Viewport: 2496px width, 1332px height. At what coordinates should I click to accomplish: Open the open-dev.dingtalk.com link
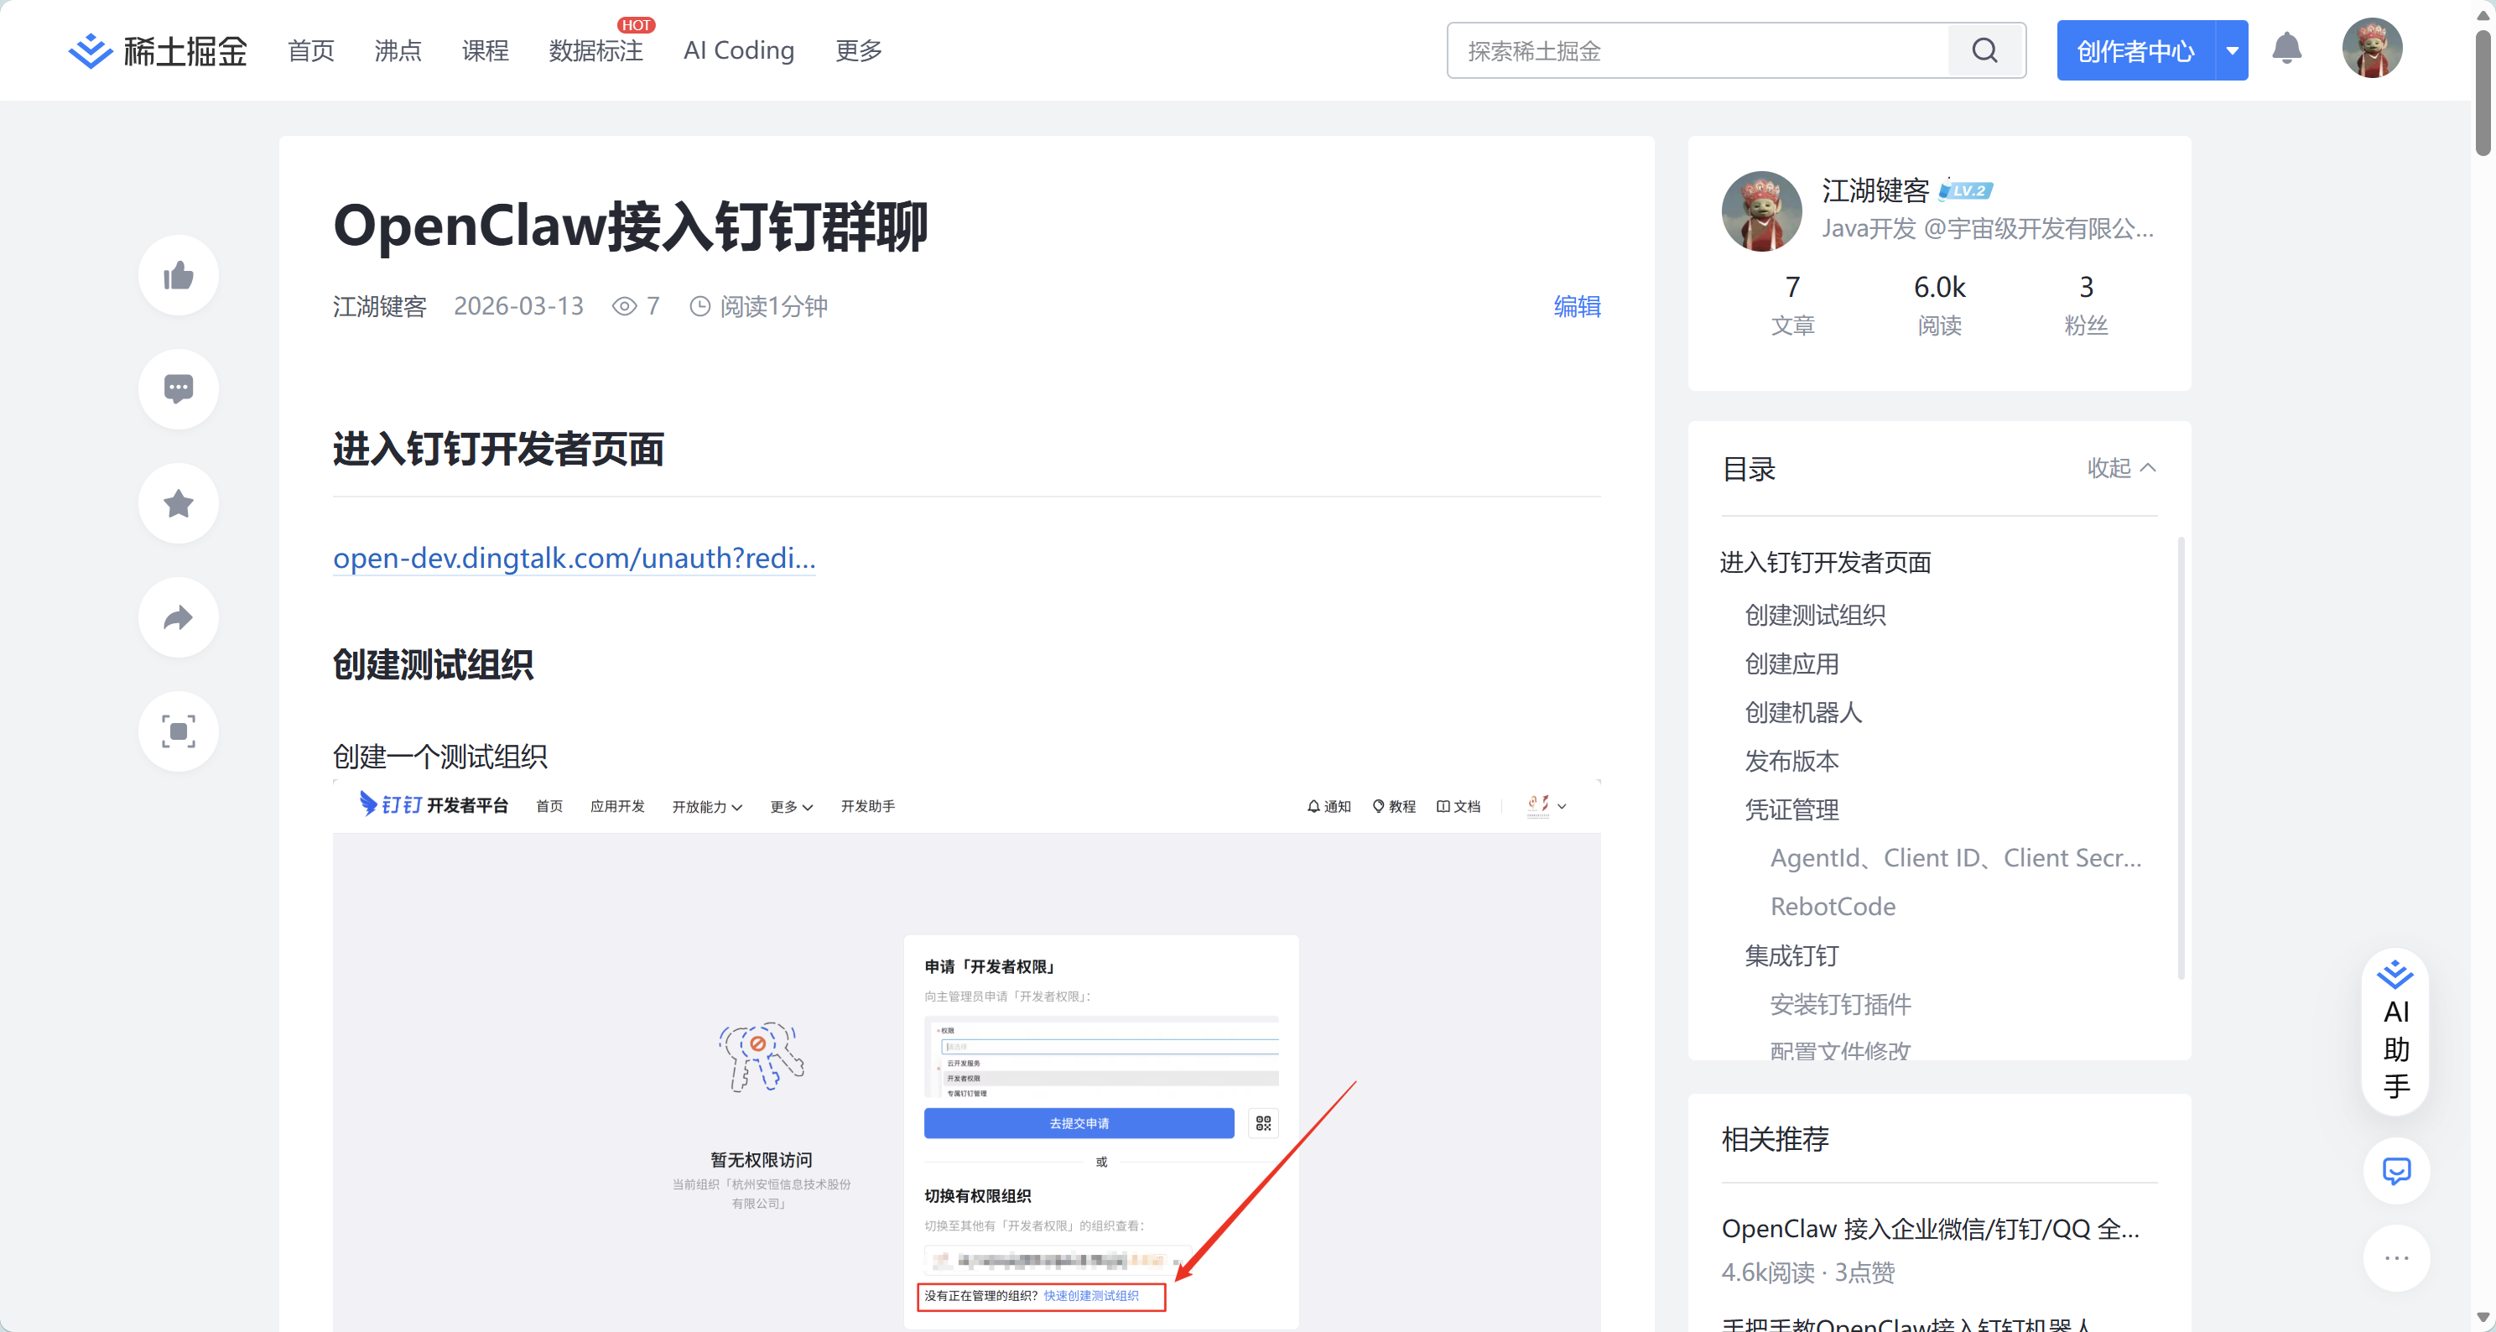pyautogui.click(x=574, y=558)
